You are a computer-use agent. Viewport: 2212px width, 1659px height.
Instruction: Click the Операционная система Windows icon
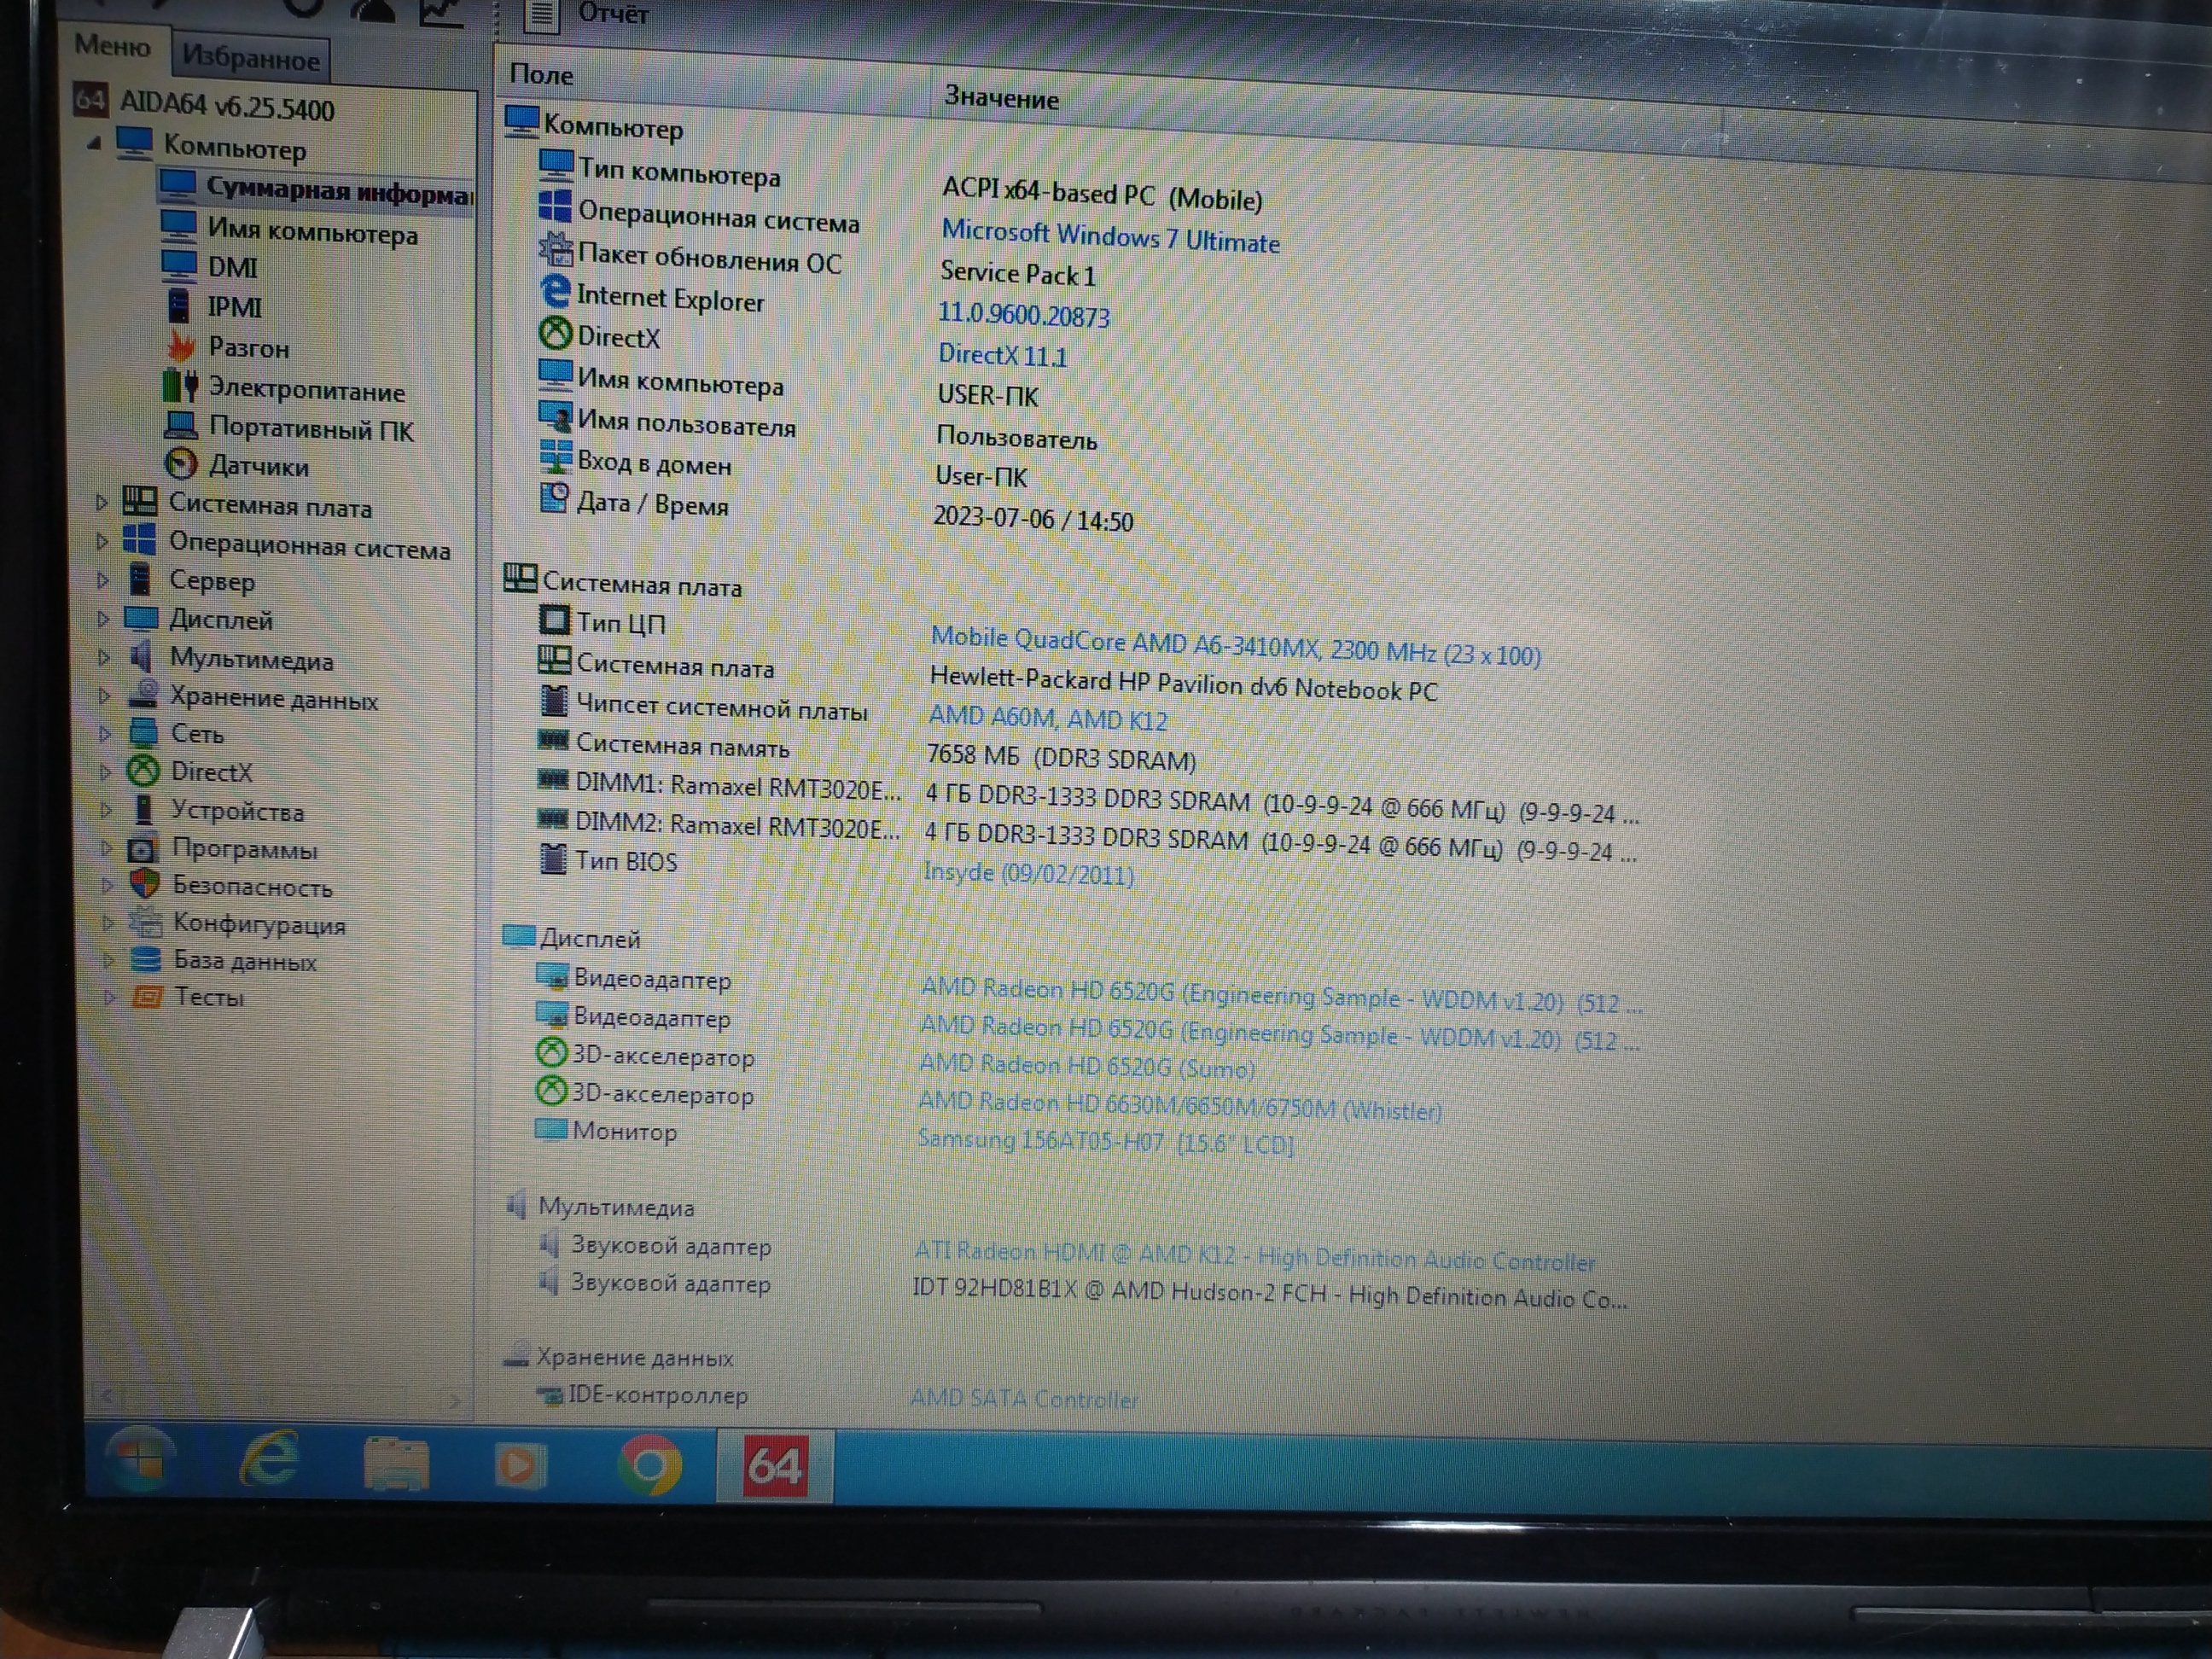tap(555, 206)
